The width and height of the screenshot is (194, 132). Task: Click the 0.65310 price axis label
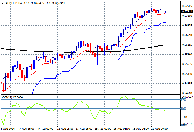coord(187,74)
